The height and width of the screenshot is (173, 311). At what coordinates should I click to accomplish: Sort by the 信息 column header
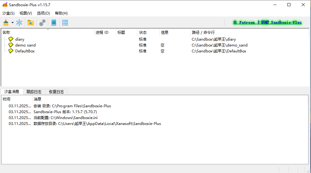click(x=175, y=33)
